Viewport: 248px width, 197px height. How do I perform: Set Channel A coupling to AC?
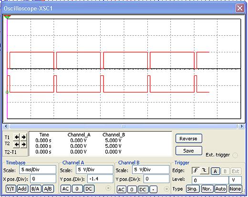65,189
